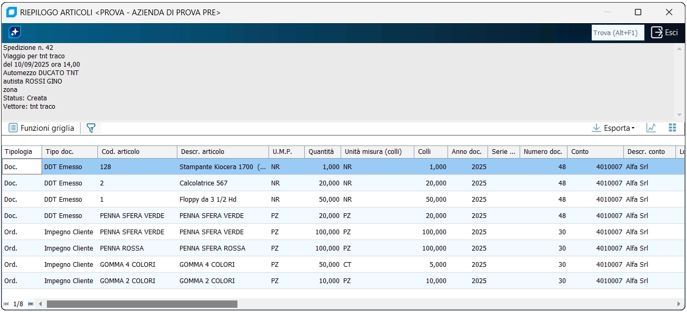This screenshot has width=687, height=312.
Task: Click article code 128 cell
Action: pyautogui.click(x=137, y=167)
